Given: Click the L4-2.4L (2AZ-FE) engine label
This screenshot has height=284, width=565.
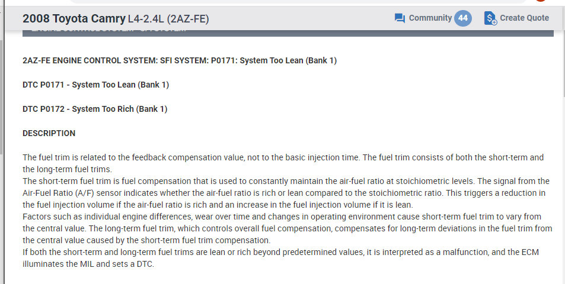Looking at the screenshot, I should click(x=168, y=19).
